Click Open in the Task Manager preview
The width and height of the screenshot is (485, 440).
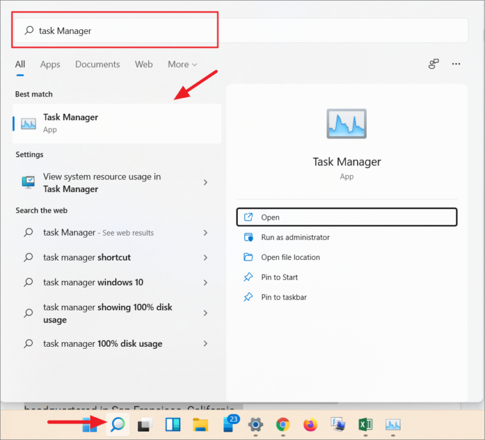(x=347, y=217)
